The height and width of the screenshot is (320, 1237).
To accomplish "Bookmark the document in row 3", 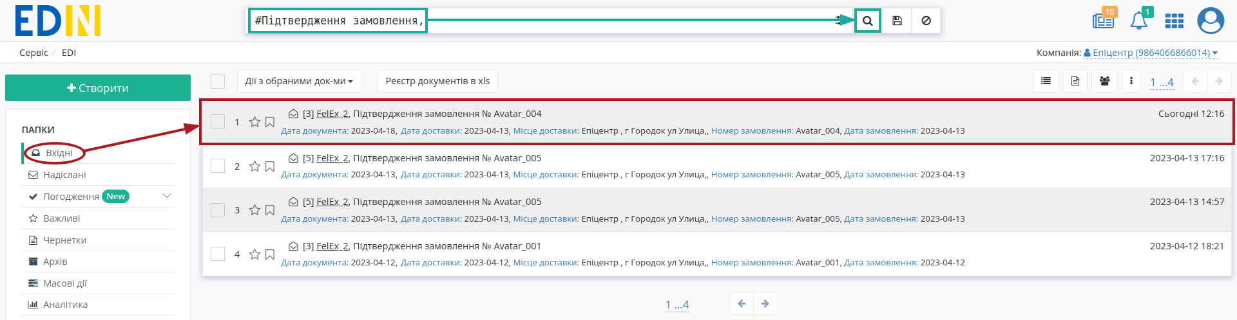I will [270, 210].
